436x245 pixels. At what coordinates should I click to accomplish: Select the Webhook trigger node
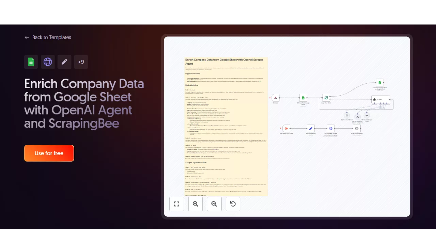tap(276, 98)
